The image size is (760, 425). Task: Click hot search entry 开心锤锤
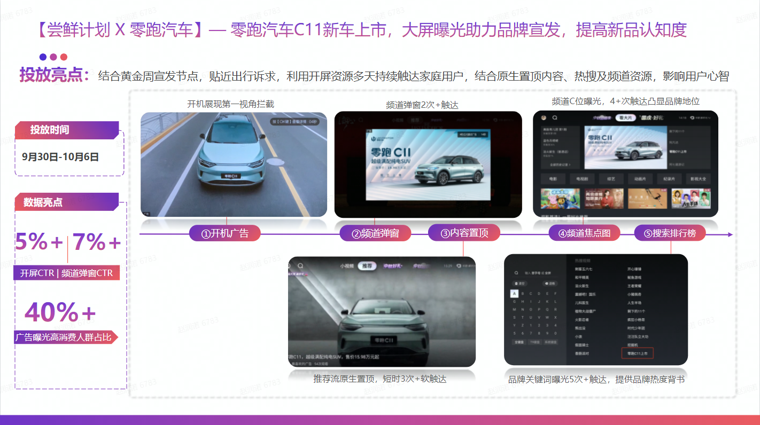[x=634, y=269]
